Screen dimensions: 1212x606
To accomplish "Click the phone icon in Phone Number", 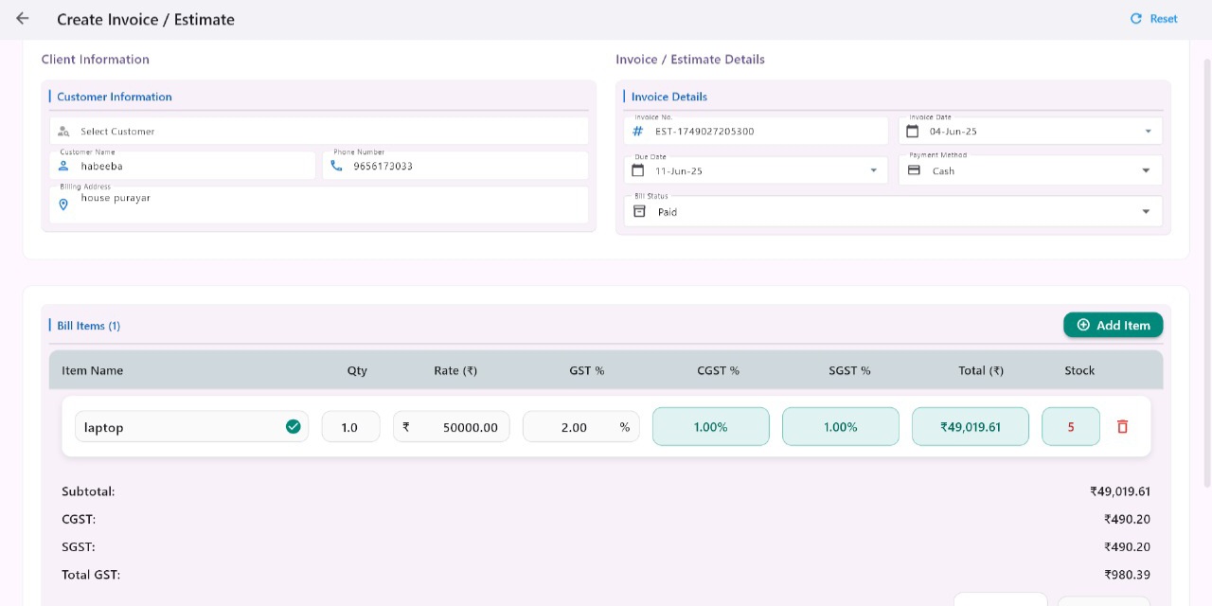I will point(337,166).
